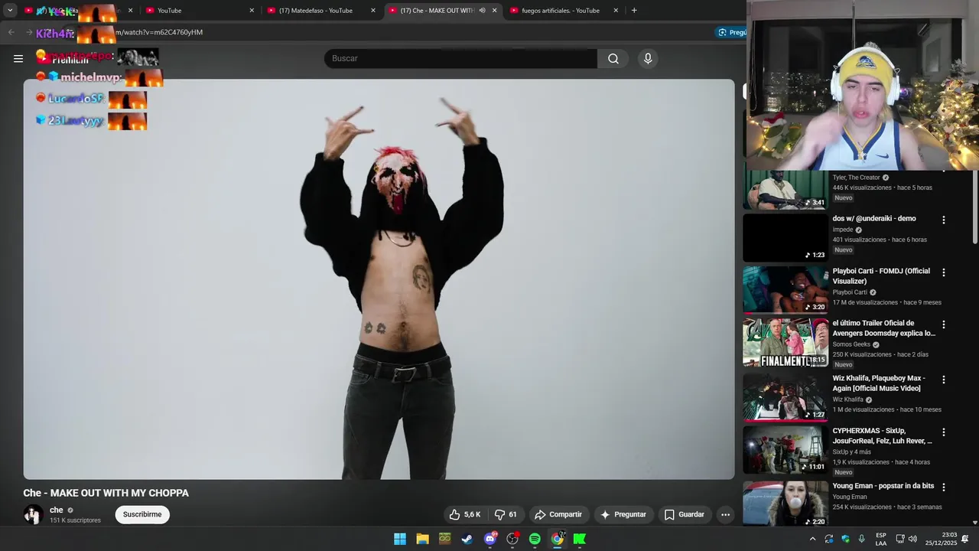The width and height of the screenshot is (979, 551).
Task: Open the clock showing 23:03
Action: pos(940,539)
